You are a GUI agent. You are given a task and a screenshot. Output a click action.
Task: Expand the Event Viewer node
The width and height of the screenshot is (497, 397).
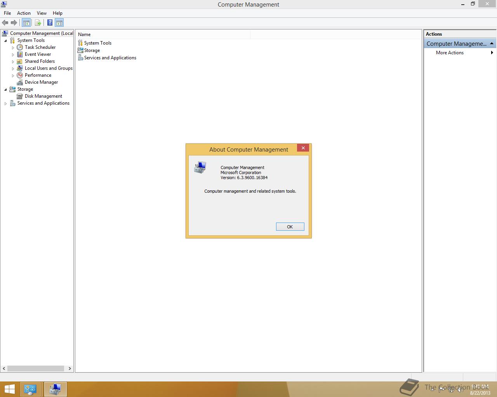point(13,55)
